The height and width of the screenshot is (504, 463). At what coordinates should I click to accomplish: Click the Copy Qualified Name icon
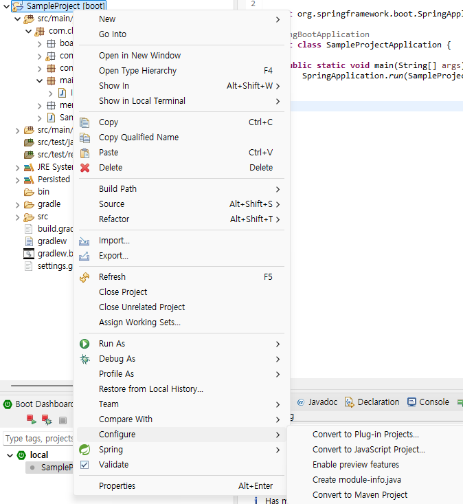[84, 138]
